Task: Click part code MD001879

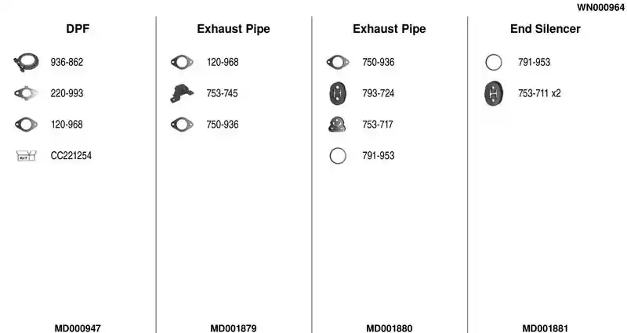Action: tap(234, 328)
